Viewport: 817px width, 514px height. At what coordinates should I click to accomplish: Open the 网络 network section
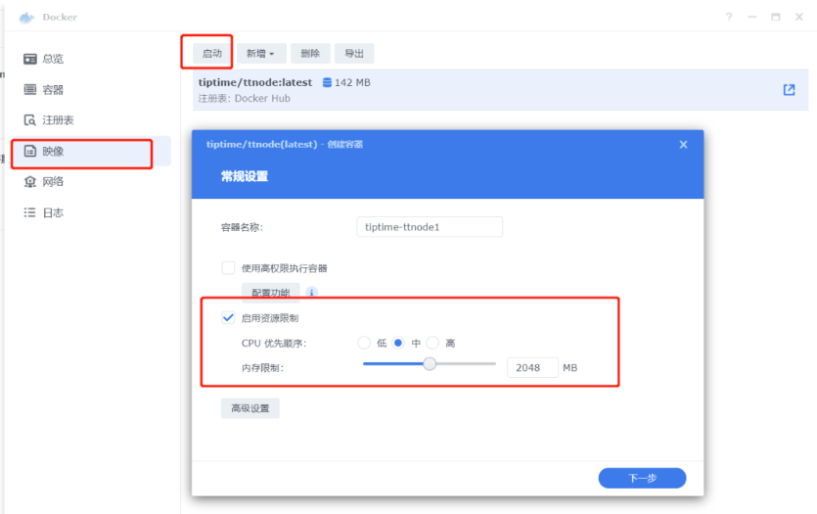(53, 182)
